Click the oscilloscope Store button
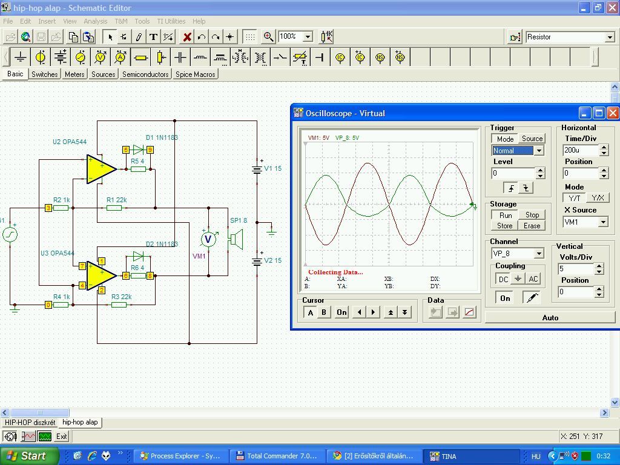The height and width of the screenshot is (465, 620). [x=505, y=226]
